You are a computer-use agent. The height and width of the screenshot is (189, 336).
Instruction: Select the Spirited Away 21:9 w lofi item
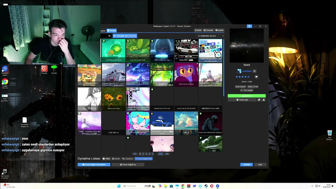tap(162, 99)
